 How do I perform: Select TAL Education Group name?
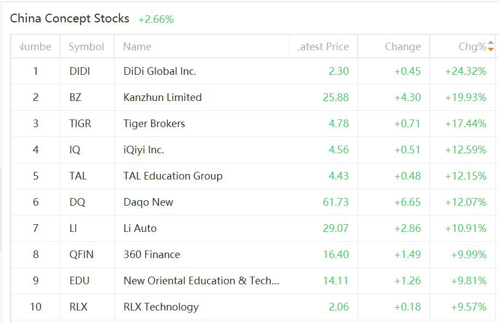click(173, 176)
